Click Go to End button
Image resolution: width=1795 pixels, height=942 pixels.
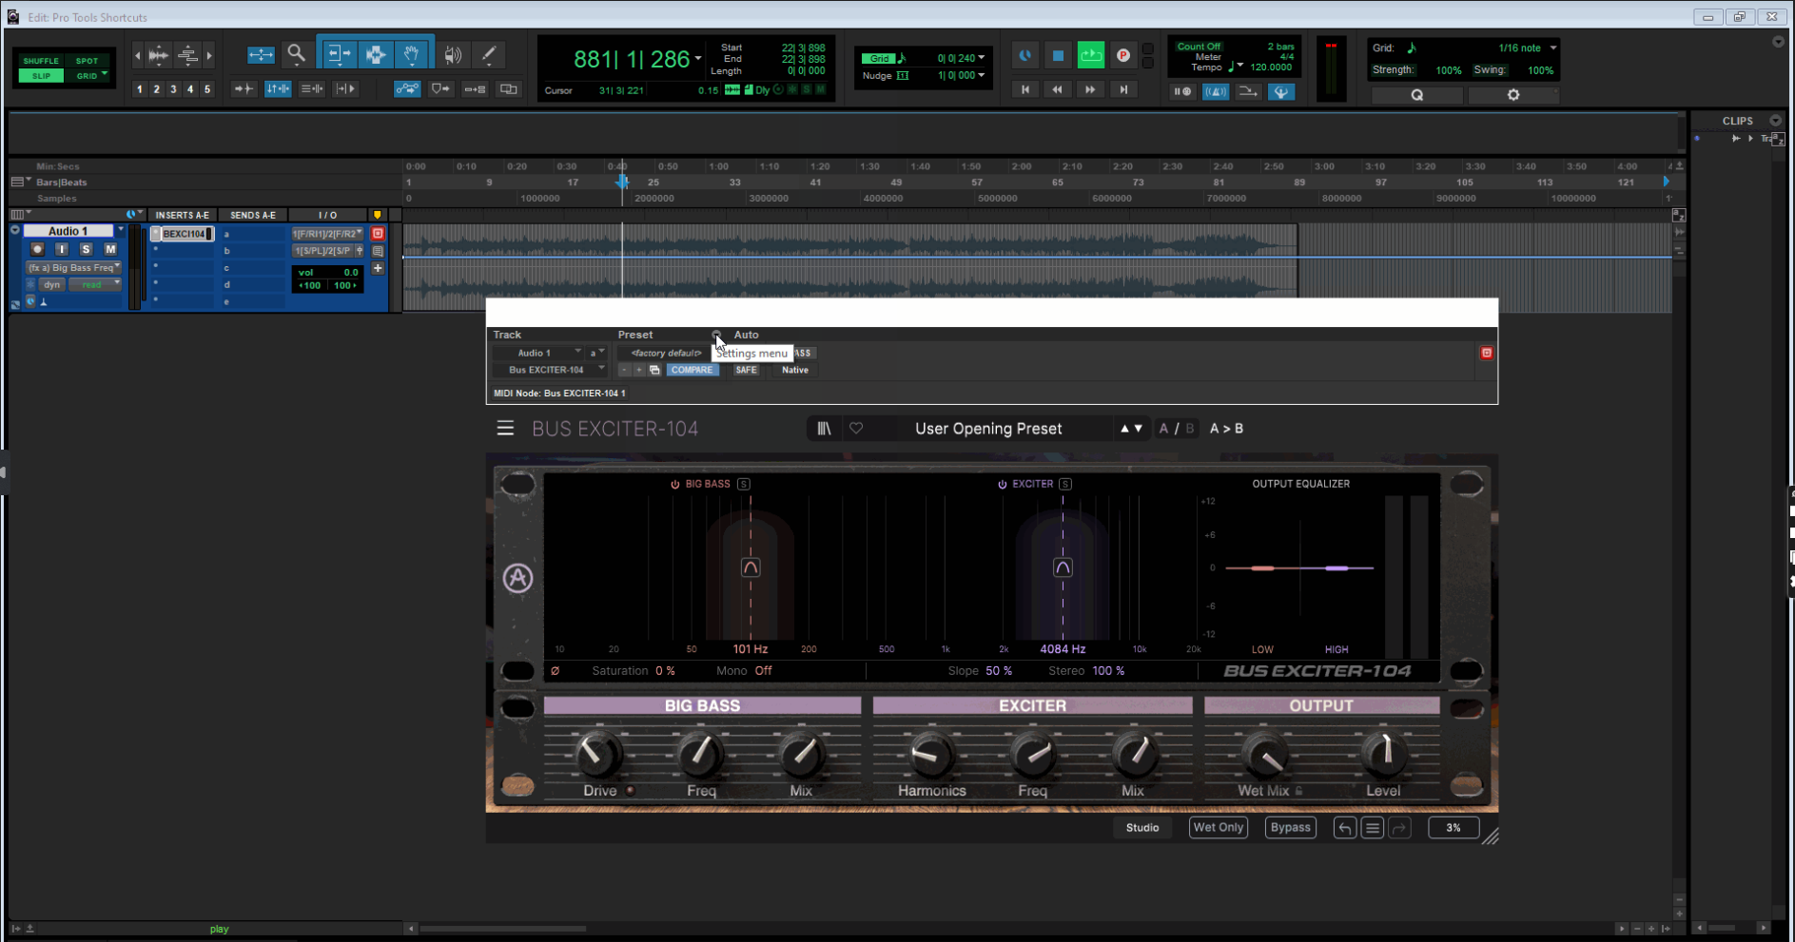(1123, 89)
